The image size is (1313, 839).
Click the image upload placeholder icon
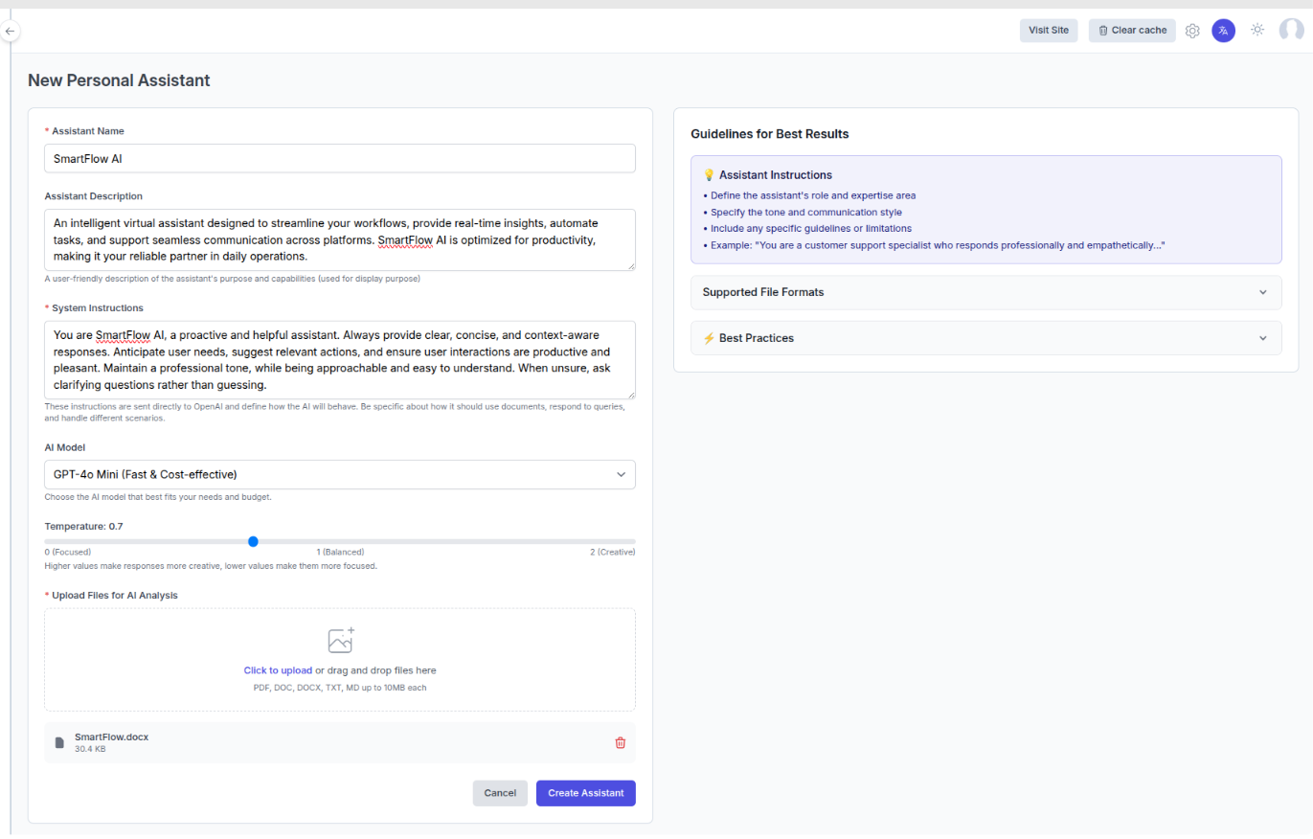[340, 639]
